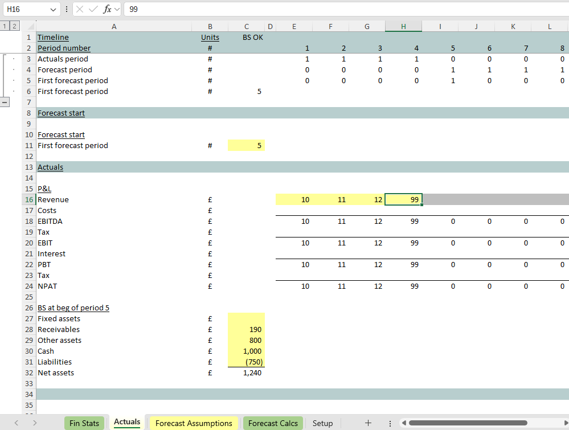Collapse the grouped rows with minus button
The image size is (569, 430).
[5, 102]
